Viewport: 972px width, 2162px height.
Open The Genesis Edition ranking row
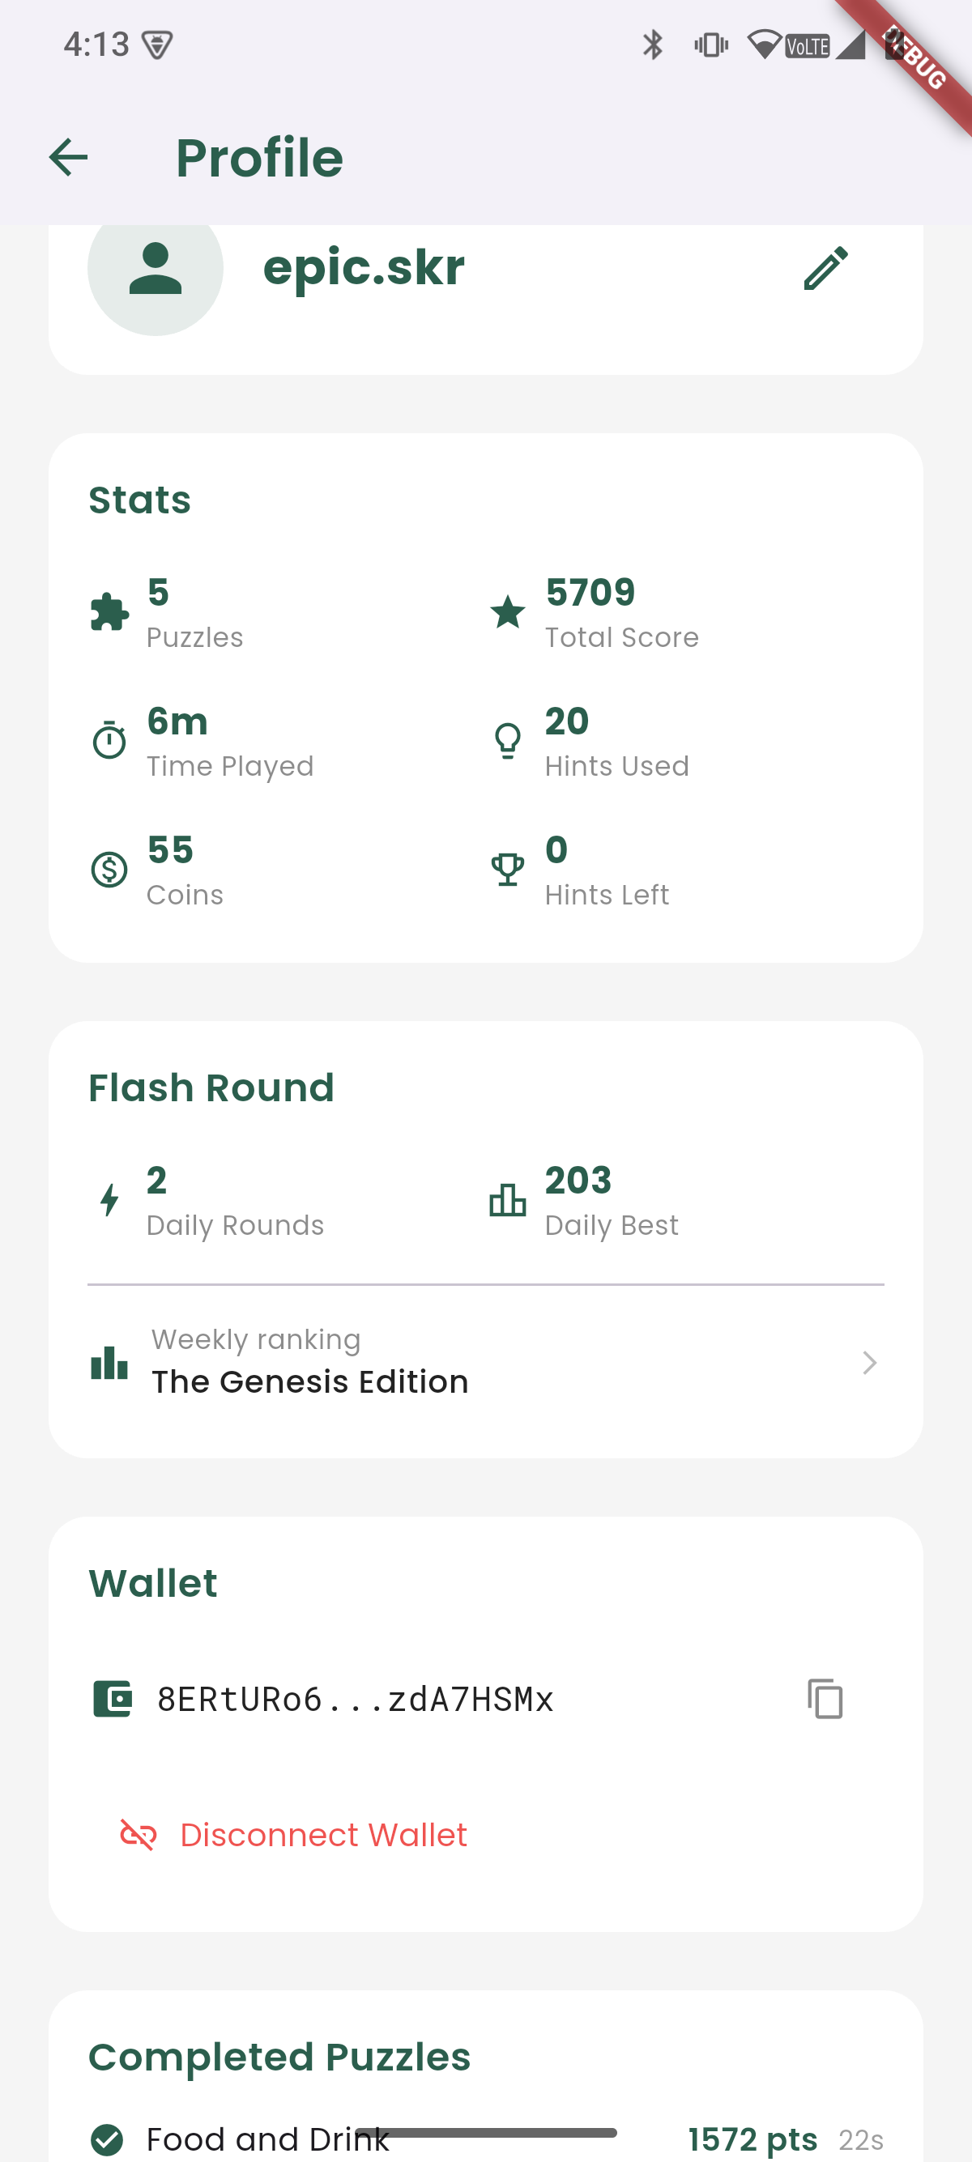tap(309, 1381)
